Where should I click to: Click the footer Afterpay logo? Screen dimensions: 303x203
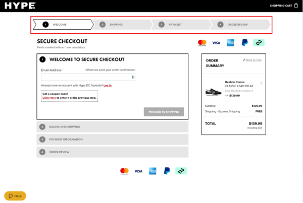coord(181,171)
